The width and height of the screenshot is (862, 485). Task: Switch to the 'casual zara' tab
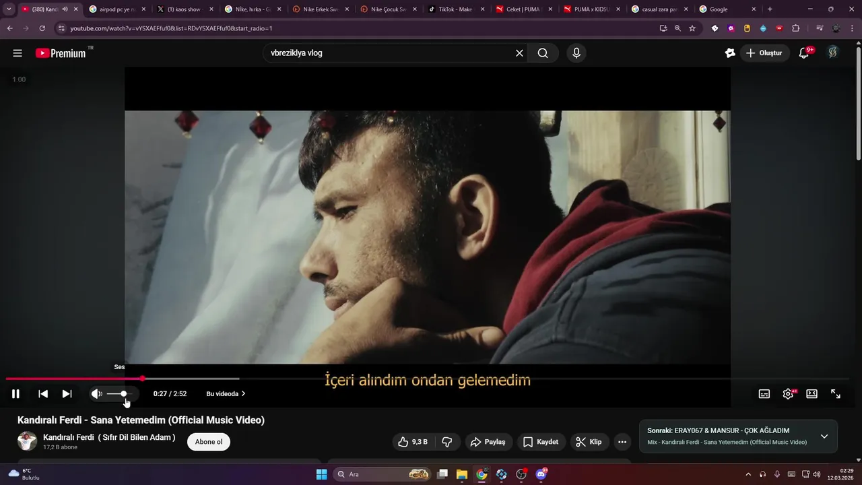pyautogui.click(x=659, y=9)
